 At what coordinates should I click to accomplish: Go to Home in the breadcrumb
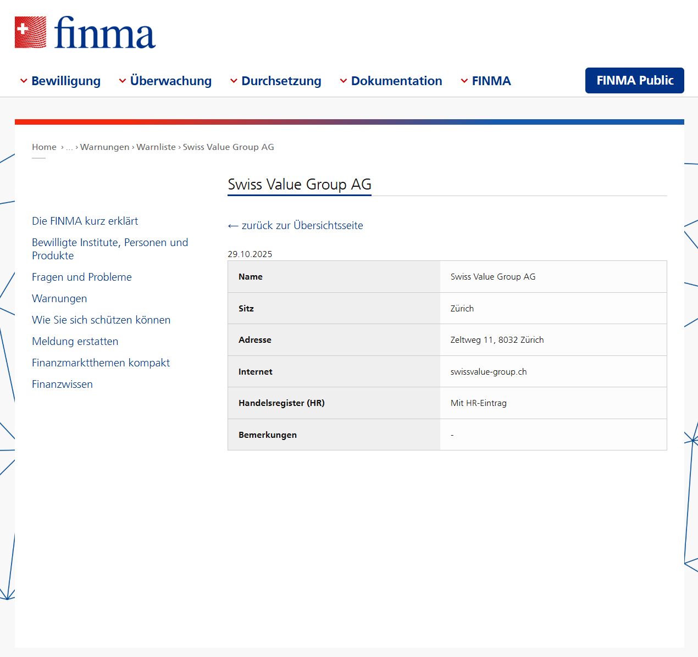point(44,147)
